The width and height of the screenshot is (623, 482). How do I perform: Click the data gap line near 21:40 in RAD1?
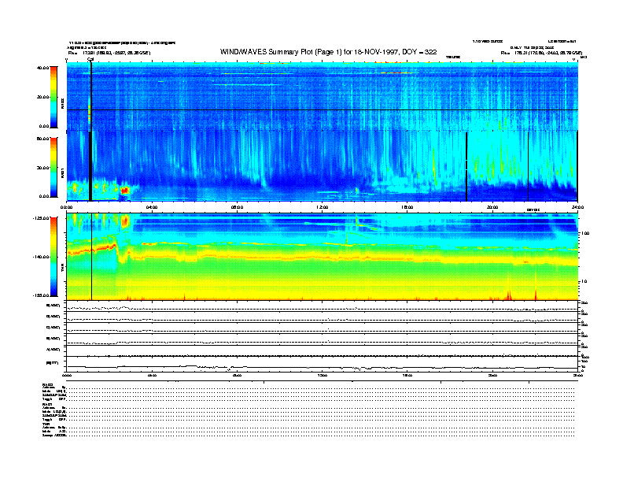[528, 166]
